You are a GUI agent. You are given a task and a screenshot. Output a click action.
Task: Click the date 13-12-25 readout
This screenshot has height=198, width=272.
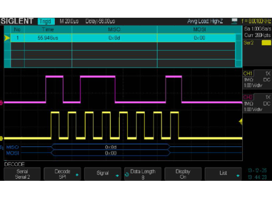point(257,170)
